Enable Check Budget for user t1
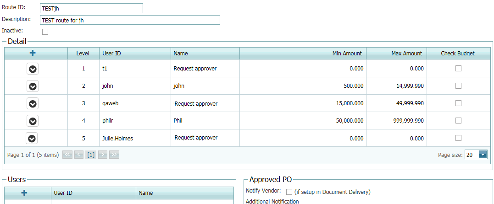 point(458,69)
